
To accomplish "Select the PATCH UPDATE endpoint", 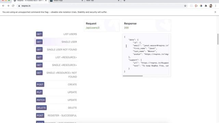I will point(56,100).
